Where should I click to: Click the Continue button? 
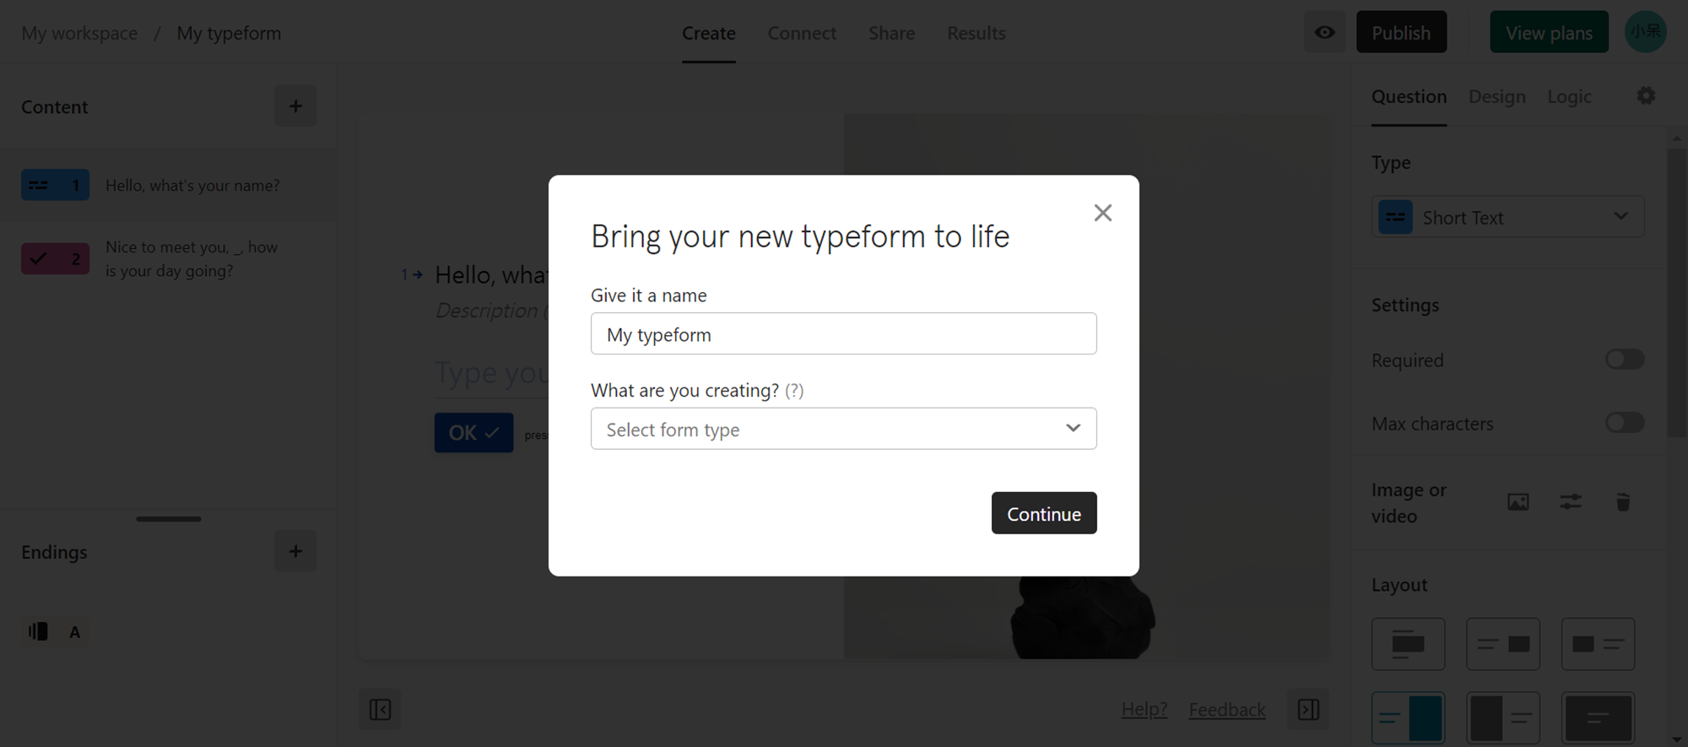coord(1044,513)
